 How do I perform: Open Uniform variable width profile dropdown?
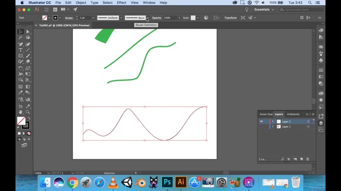tap(121, 18)
